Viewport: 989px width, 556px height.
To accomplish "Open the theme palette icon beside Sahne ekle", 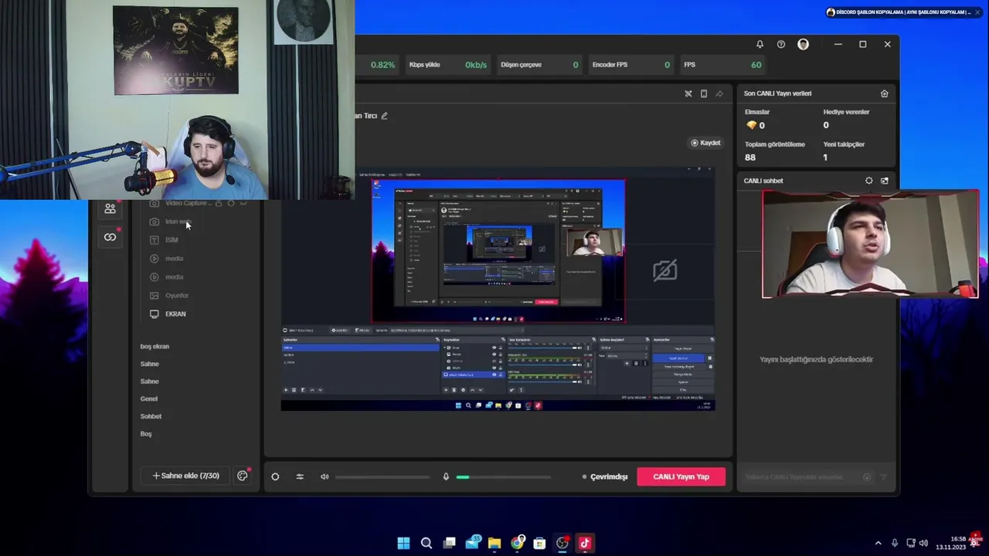I will coord(243,476).
